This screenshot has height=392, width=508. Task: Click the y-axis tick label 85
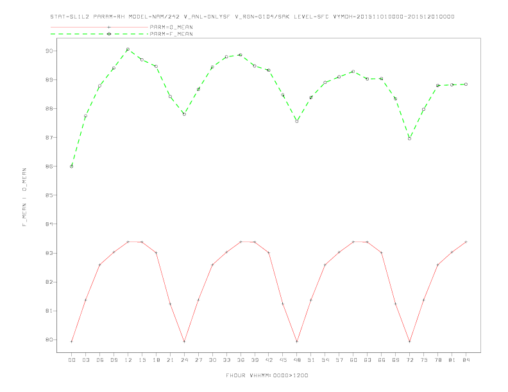pos(49,195)
